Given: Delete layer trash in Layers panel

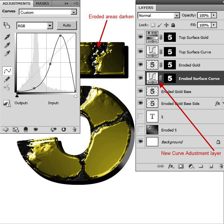Looking at the screenshot, I should tap(221, 166).
